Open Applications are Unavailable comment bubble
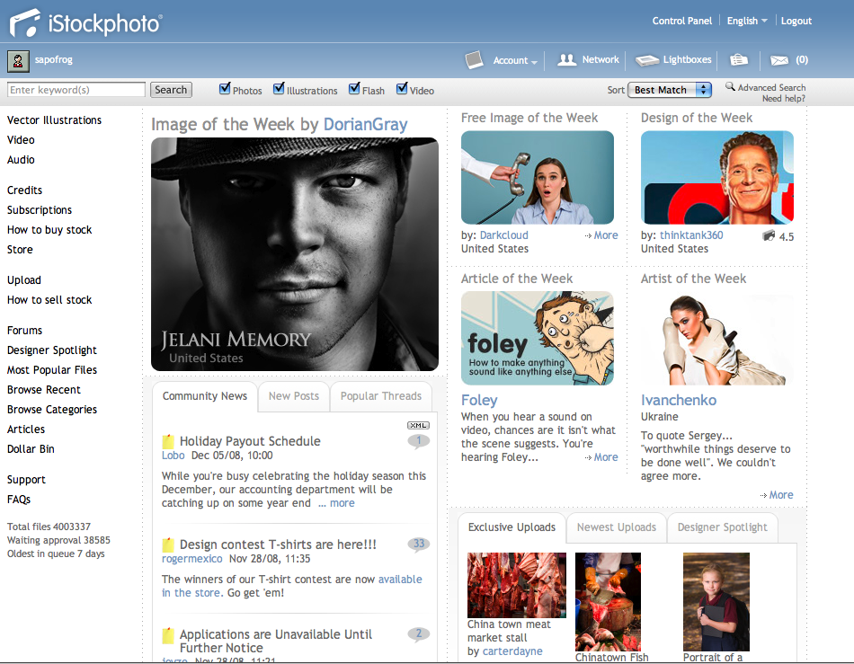 pos(418,634)
